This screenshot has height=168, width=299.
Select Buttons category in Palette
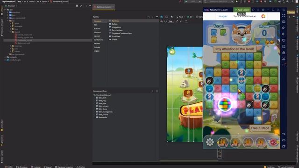(97, 28)
